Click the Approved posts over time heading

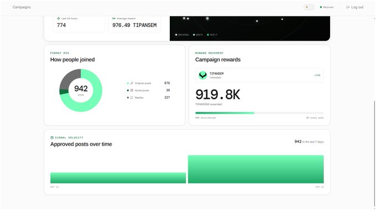(x=81, y=144)
